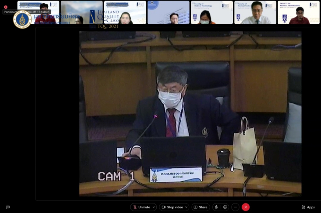Viewport: 321px width, 213px height.
Task: Select the main speaker video labeled CAM 1
Action: pos(190,114)
